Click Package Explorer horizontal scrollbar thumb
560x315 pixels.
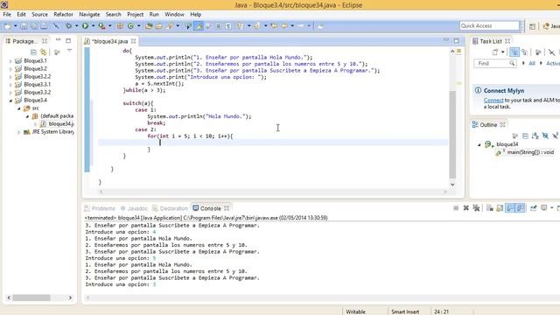31,297
